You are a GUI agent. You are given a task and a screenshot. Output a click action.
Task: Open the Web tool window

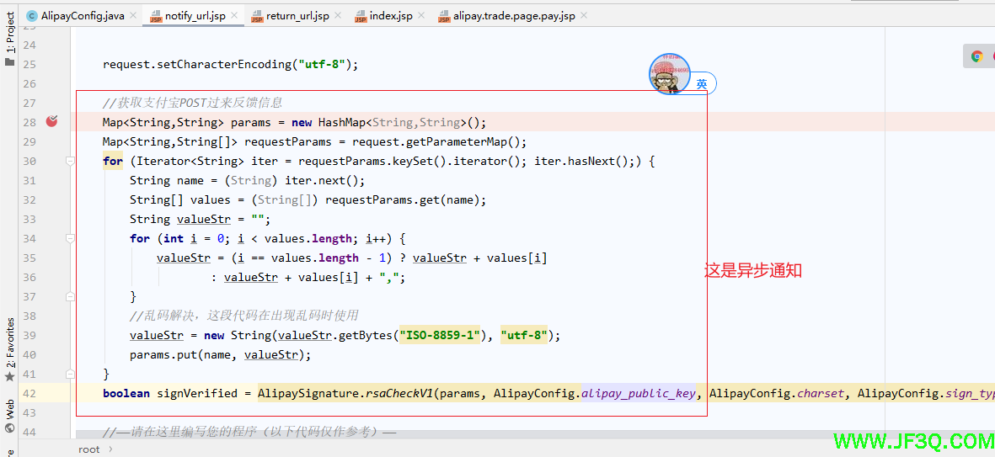[x=10, y=417]
